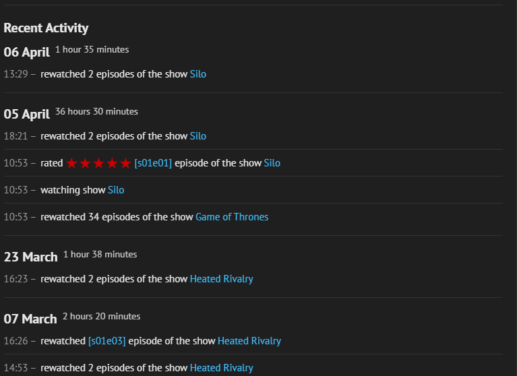Open the Game of Thrones show link

coord(232,217)
